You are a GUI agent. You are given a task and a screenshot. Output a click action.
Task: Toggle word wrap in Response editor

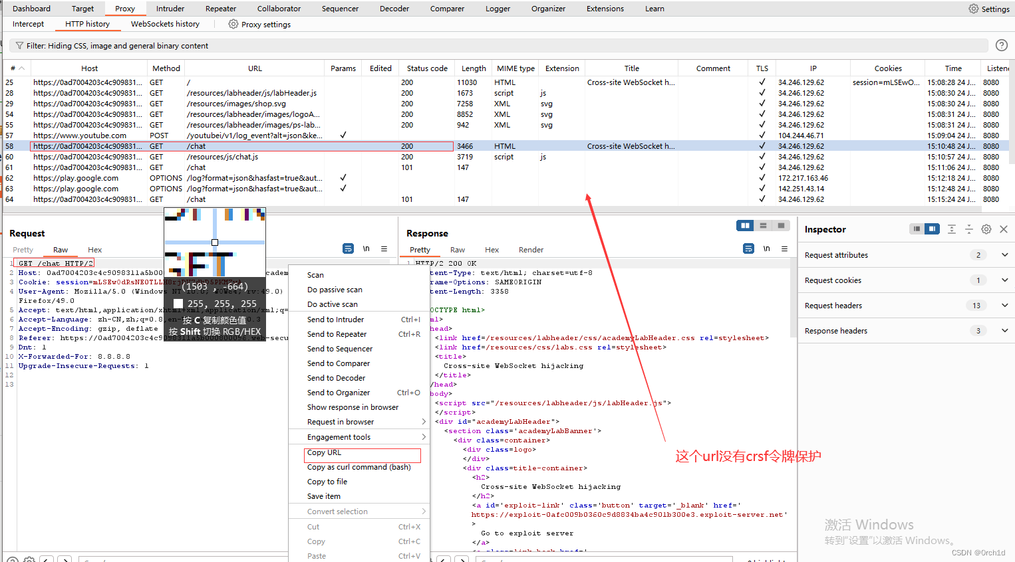[x=748, y=248]
